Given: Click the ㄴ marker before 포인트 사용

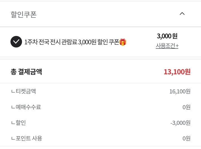Looking at the screenshot, I should [13, 138].
